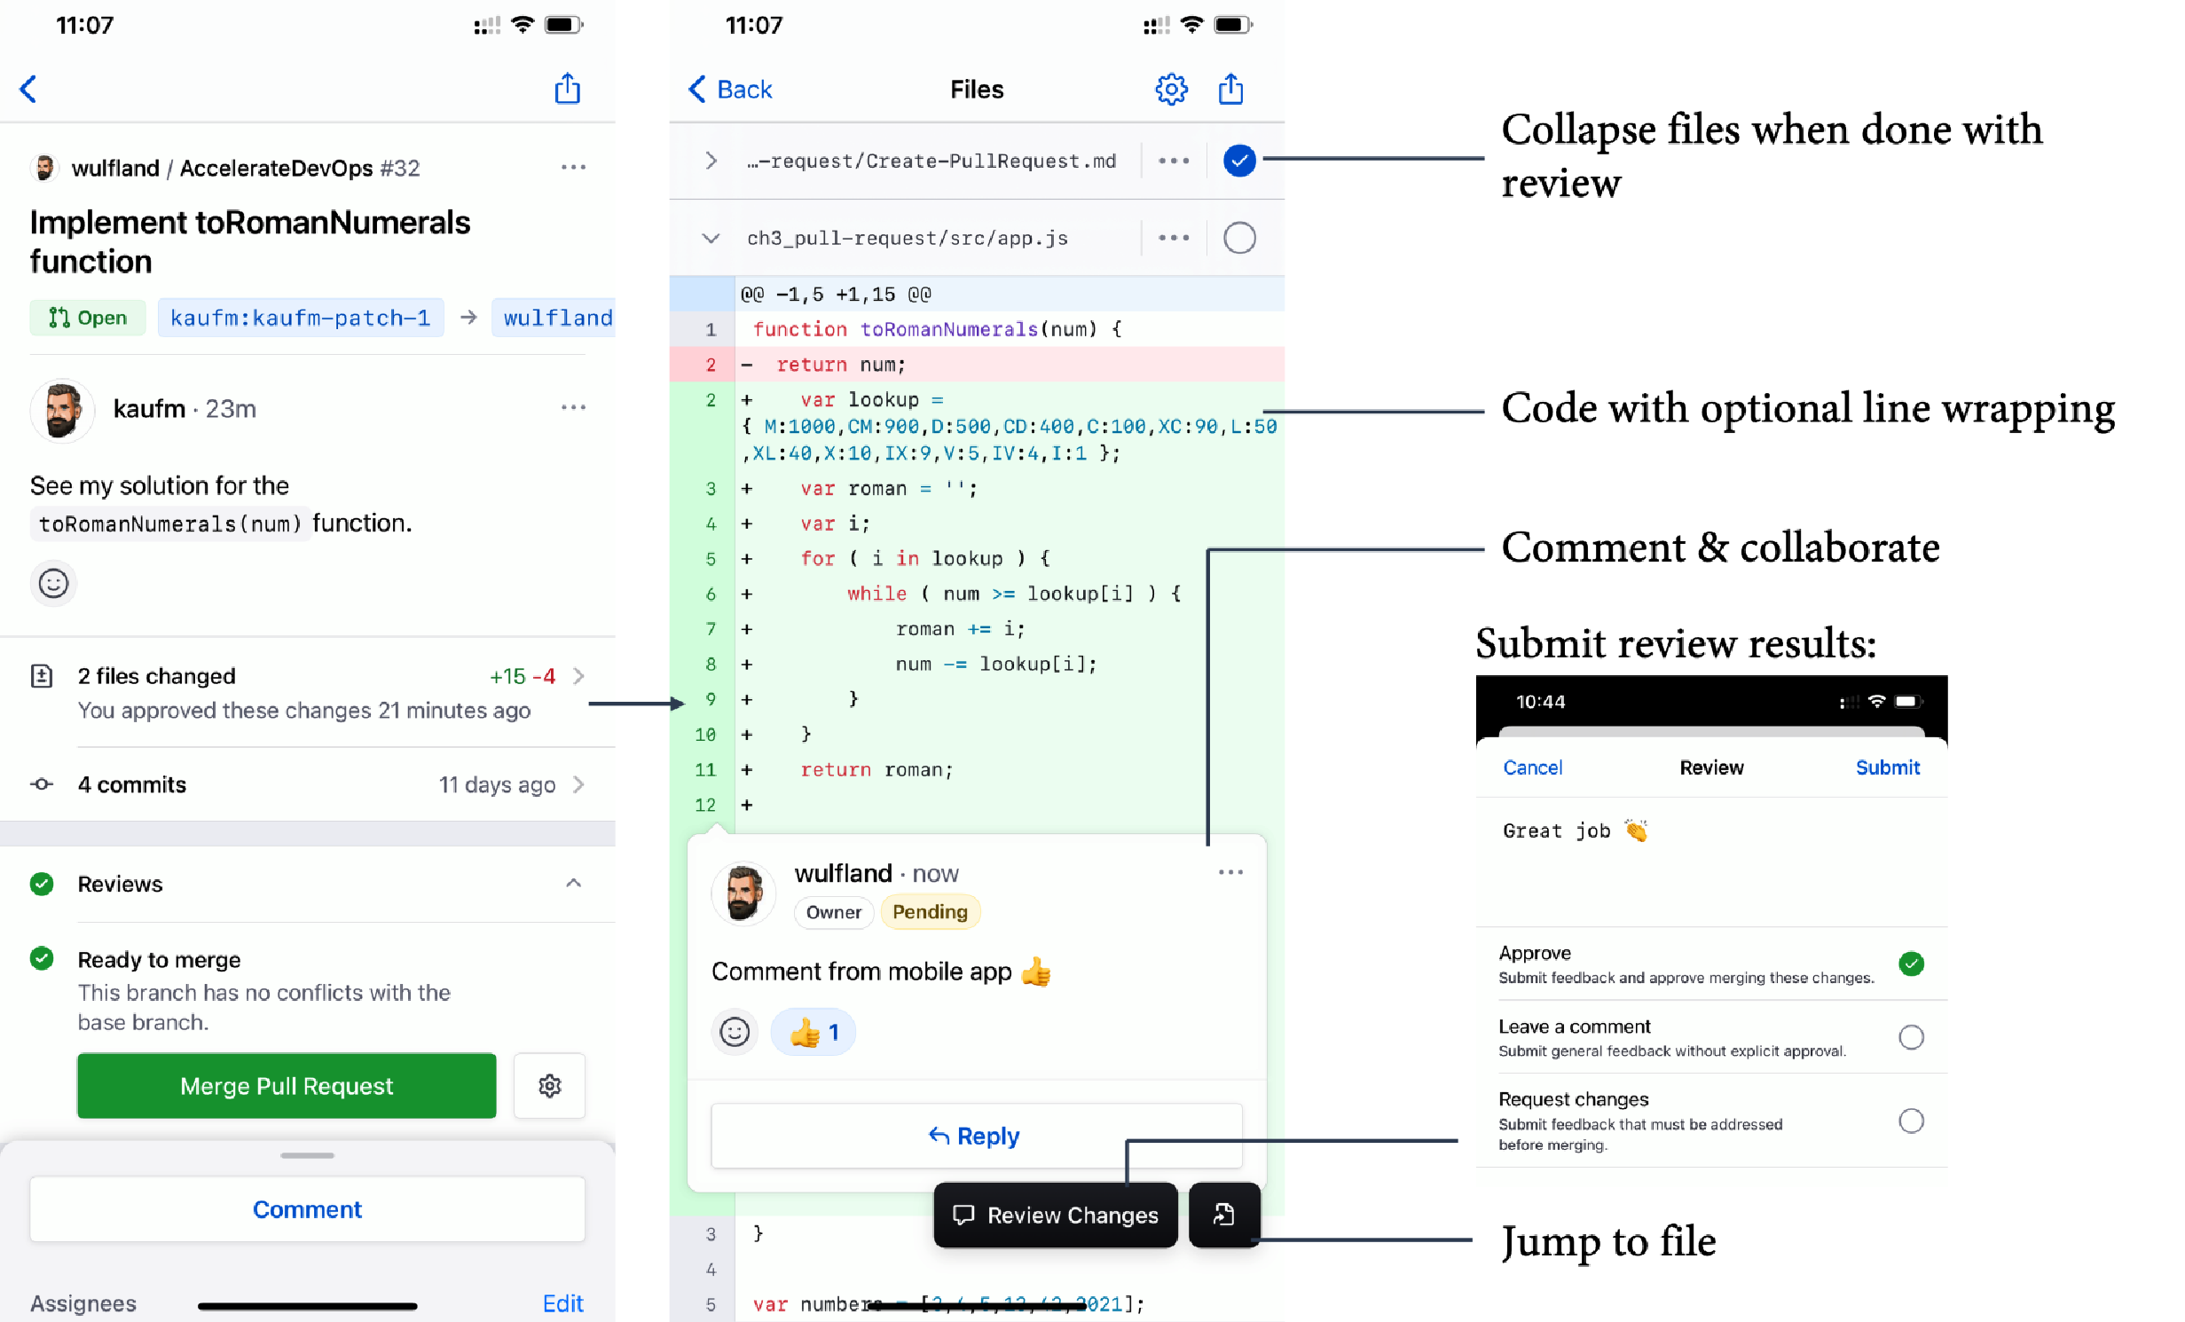
Task: Open Files view settings gear
Action: click(1171, 89)
